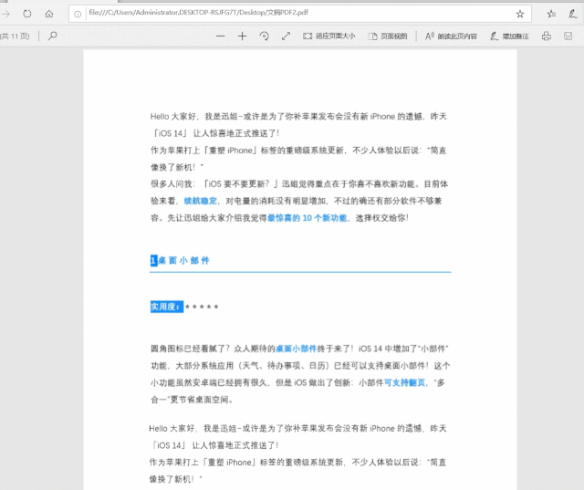Add this page to favorites with the star
This screenshot has width=584, height=490.
(x=520, y=15)
